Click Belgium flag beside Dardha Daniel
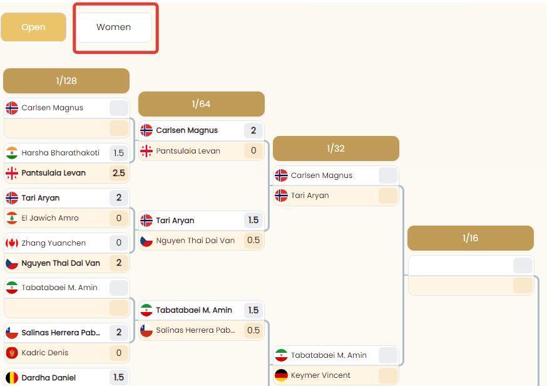547x386 pixels. click(12, 378)
